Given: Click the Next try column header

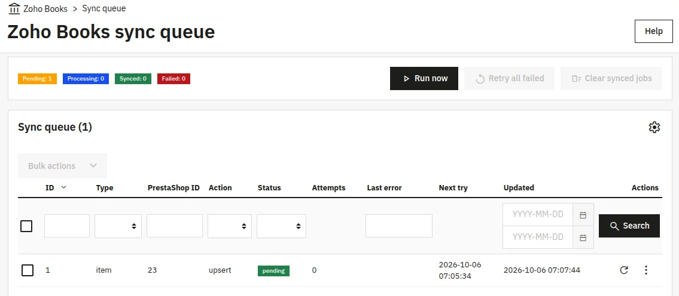Looking at the screenshot, I should (x=453, y=187).
